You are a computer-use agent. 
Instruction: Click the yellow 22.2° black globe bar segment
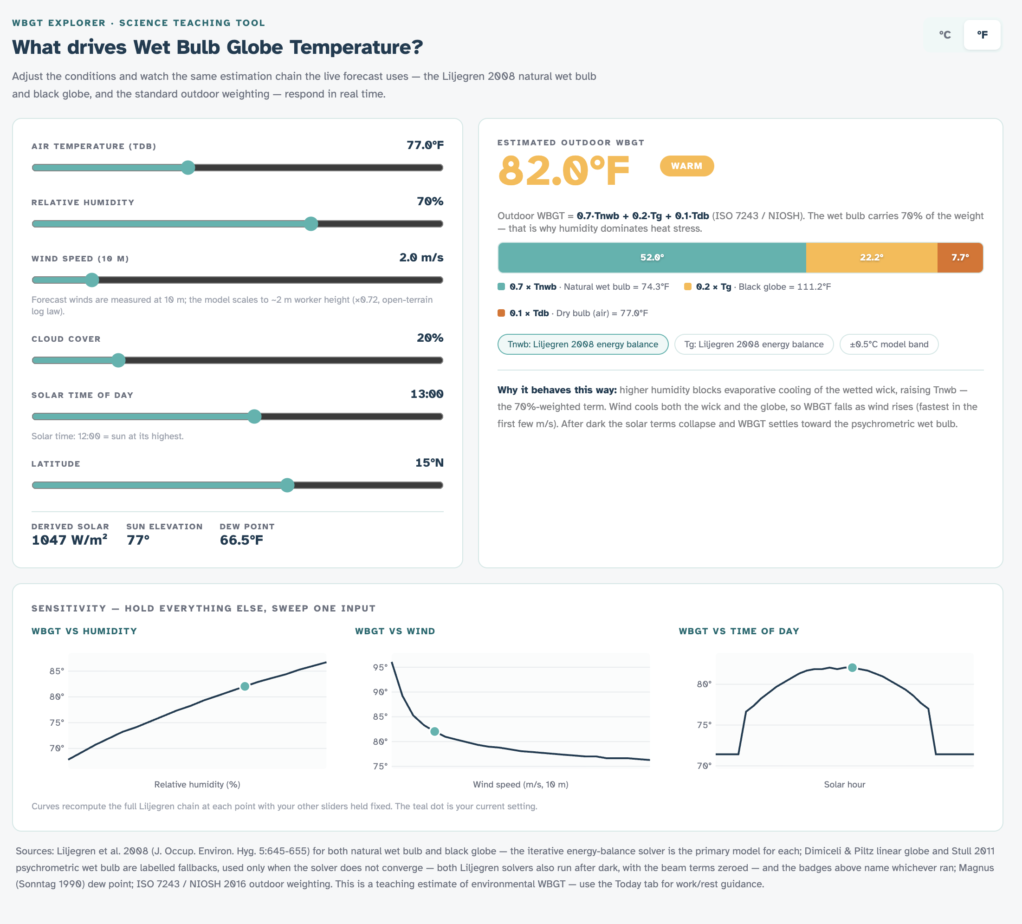[872, 258]
